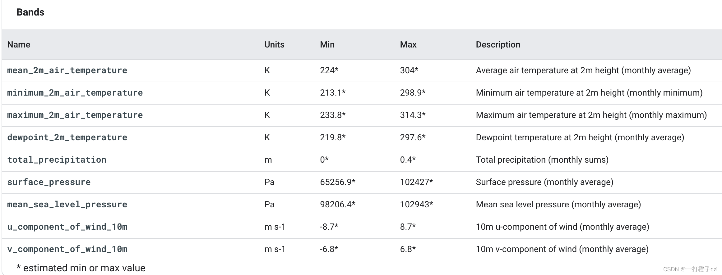
Task: Click min value 65256.9*
Action: (338, 182)
